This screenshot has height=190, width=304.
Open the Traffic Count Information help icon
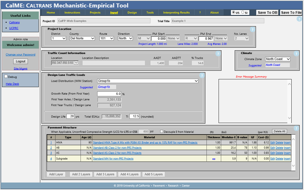tap(218, 54)
